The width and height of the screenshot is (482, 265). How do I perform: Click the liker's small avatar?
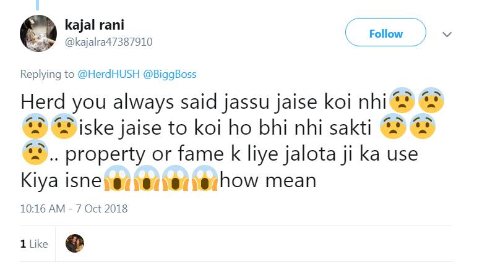[74, 243]
